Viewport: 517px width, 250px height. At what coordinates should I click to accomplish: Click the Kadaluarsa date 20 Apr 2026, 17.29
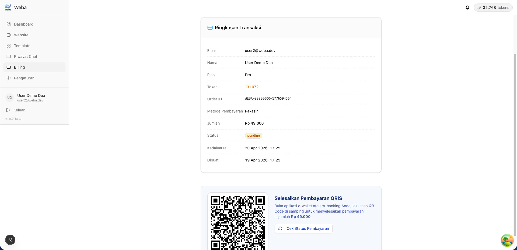263,148
